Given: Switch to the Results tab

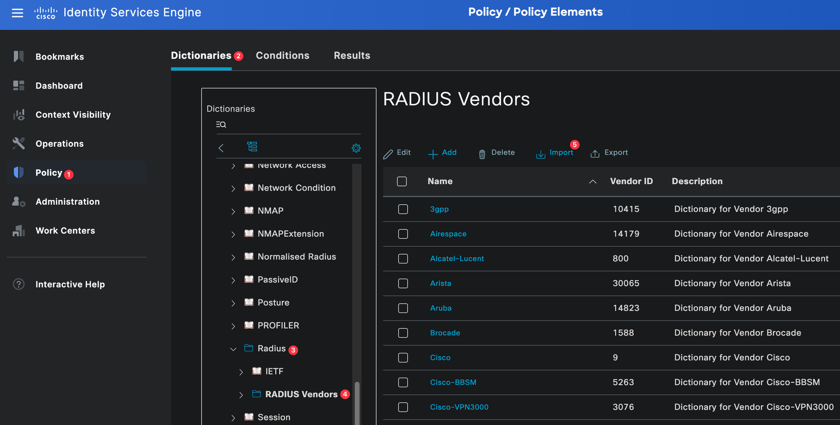Looking at the screenshot, I should (352, 56).
